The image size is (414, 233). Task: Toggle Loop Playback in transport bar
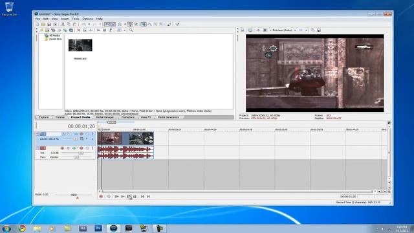[x=109, y=196]
